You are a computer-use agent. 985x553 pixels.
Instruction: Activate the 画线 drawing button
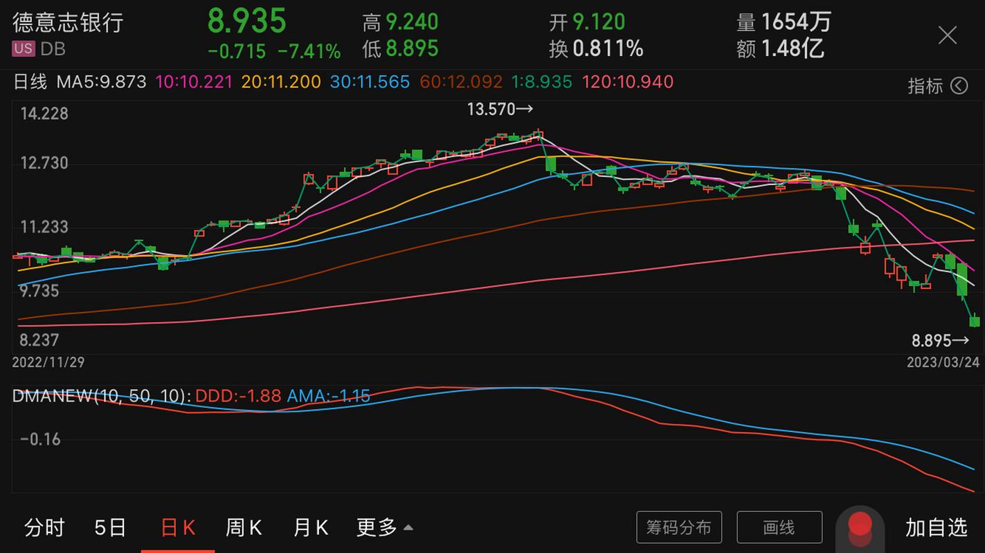point(779,527)
